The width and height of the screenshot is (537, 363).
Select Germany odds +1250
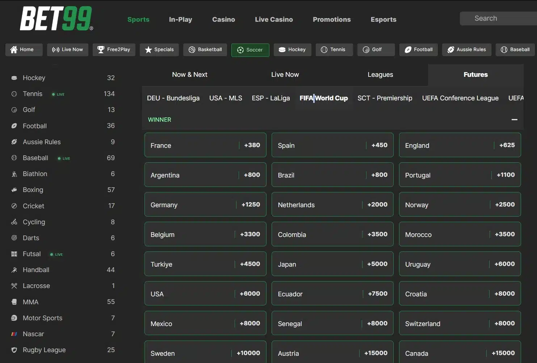[205, 204]
